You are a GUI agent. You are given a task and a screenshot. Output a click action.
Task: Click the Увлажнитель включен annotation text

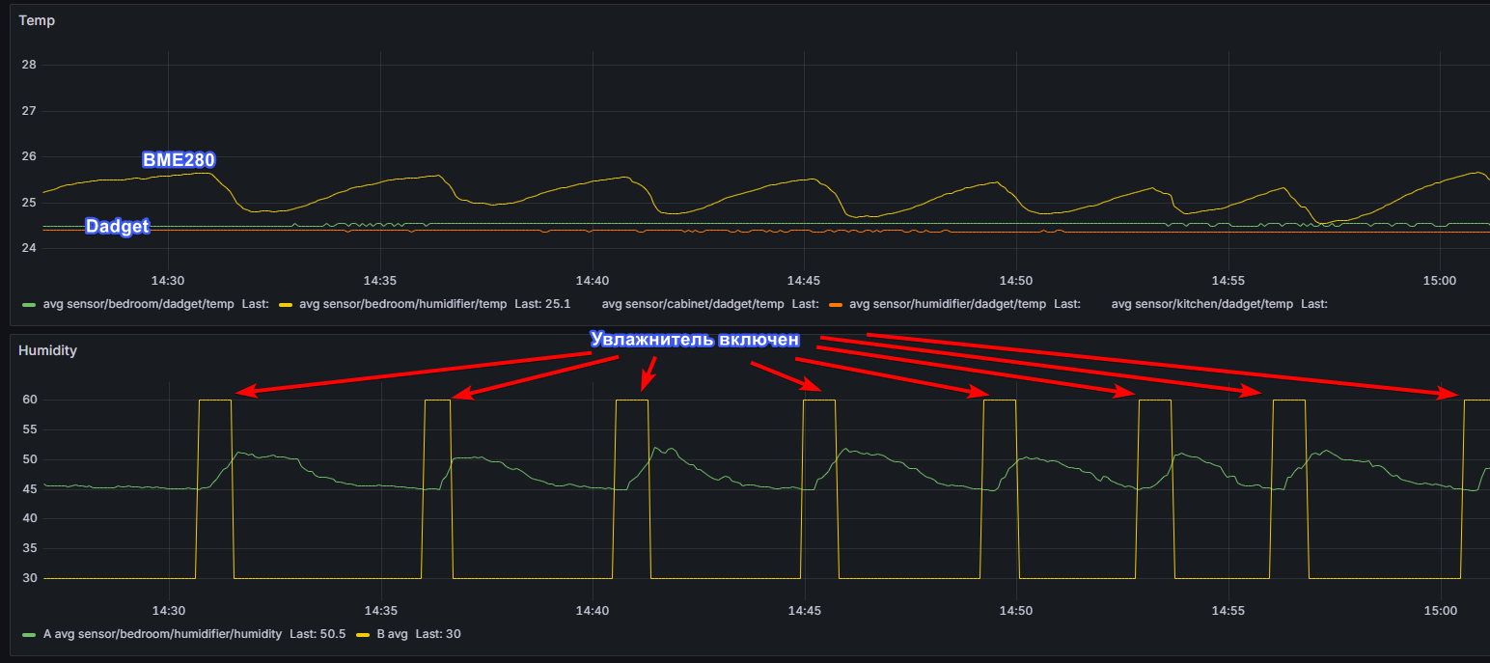[694, 340]
